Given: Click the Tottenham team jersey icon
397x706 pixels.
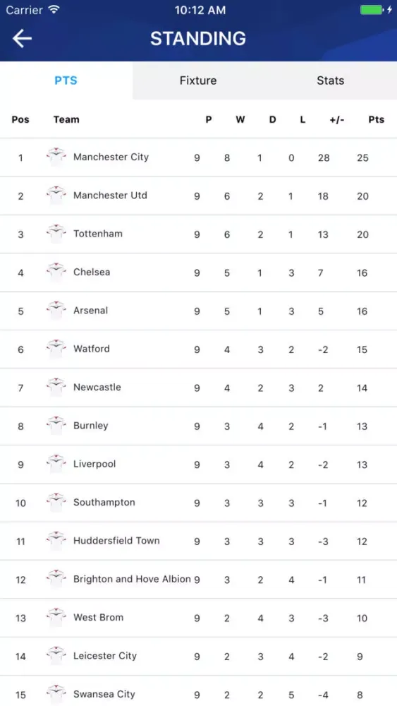Looking at the screenshot, I should click(x=56, y=233).
